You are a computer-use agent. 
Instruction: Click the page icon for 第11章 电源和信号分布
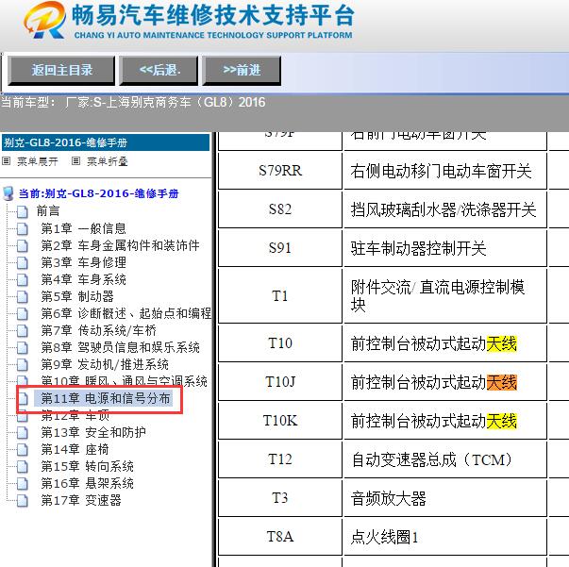click(23, 399)
